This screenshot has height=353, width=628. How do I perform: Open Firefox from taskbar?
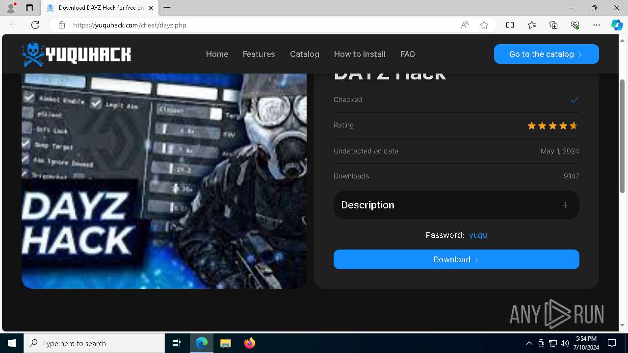249,343
